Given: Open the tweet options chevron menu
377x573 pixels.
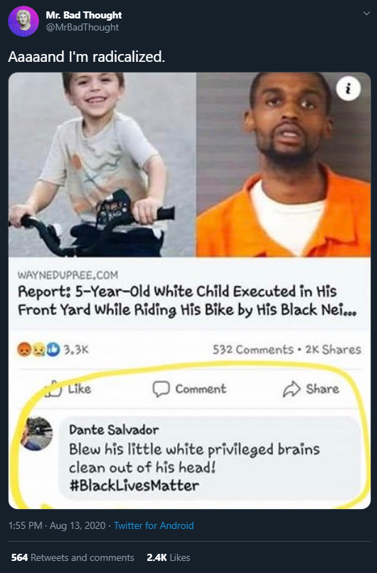Looking at the screenshot, I should pyautogui.click(x=366, y=14).
